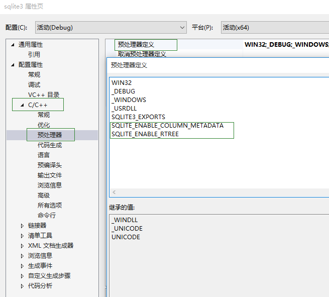This screenshot has width=329, height=297.
Task: Select the 优化 tree item
Action: click(44, 125)
